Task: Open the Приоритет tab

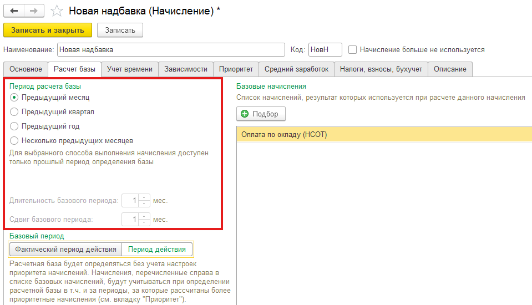Action: pyautogui.click(x=236, y=69)
